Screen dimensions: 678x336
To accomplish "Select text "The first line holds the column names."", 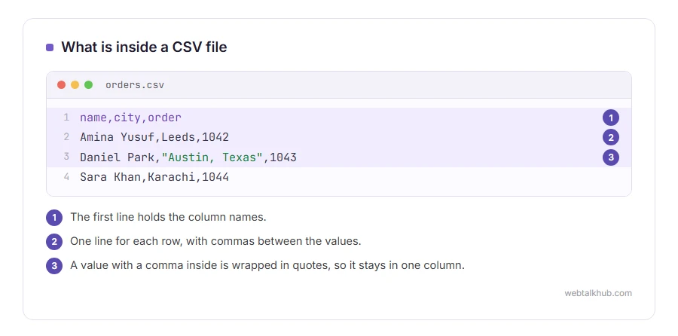I will point(168,217).
